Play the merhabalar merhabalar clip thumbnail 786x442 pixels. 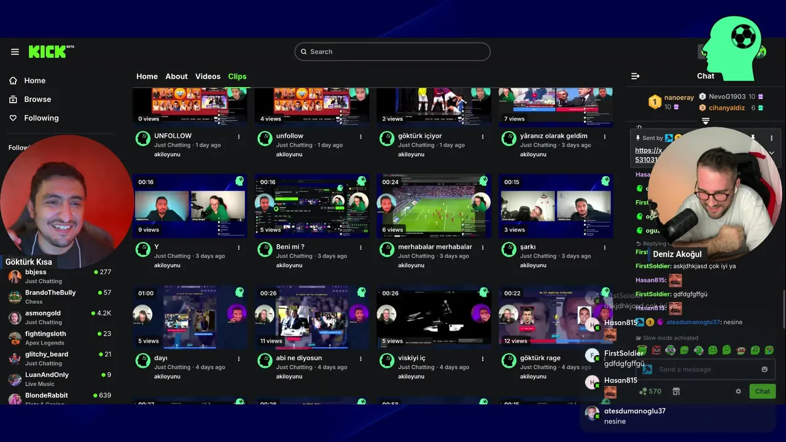434,206
